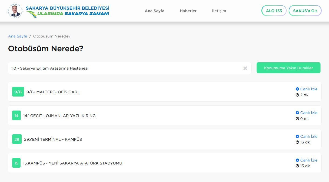Follow the Ana Sayfa breadcrumb link
The height and width of the screenshot is (182, 329).
click(x=17, y=36)
